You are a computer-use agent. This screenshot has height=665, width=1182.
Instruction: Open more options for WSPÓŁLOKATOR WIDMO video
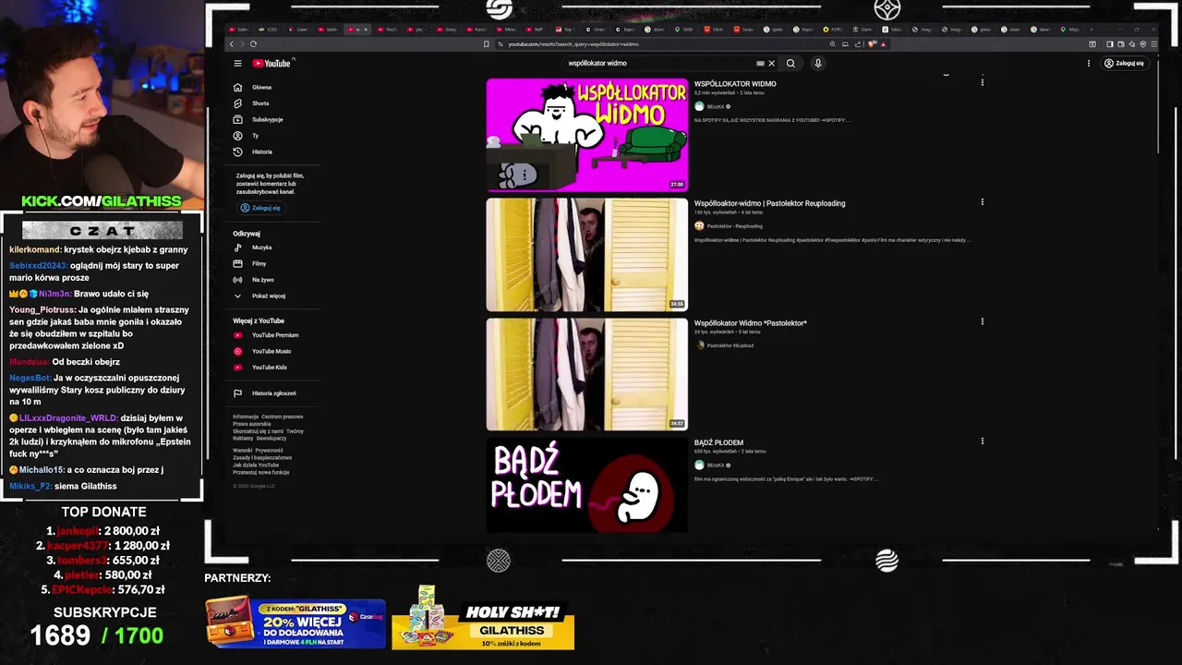tap(983, 83)
